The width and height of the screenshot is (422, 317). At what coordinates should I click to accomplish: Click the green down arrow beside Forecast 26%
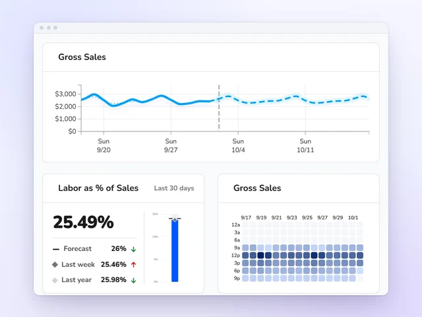[133, 250]
